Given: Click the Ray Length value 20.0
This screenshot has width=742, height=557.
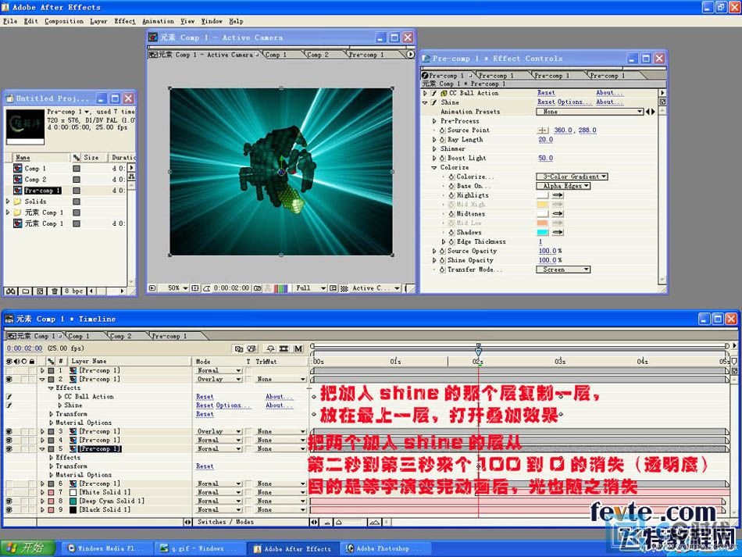Looking at the screenshot, I should (546, 140).
